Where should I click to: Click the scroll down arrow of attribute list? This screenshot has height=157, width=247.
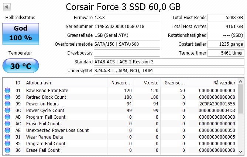click(240, 151)
